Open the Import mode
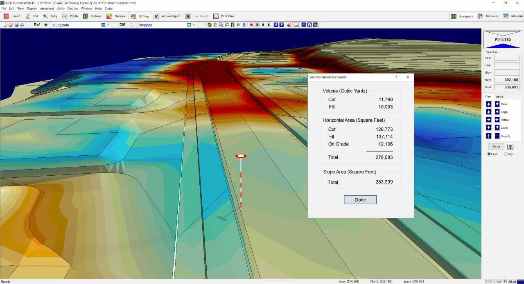This screenshot has height=284, width=524. coord(12,16)
